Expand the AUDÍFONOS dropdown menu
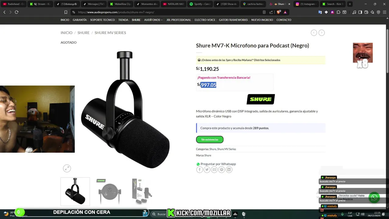This screenshot has width=389, height=219. [153, 20]
